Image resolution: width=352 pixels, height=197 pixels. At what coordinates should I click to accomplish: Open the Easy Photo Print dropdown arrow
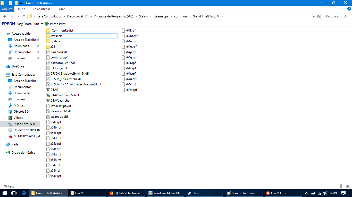pos(42,24)
